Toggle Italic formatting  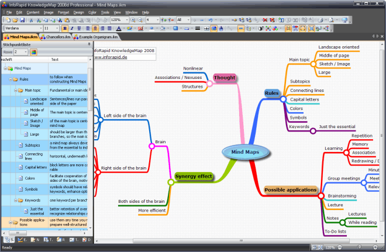[x=72, y=29]
